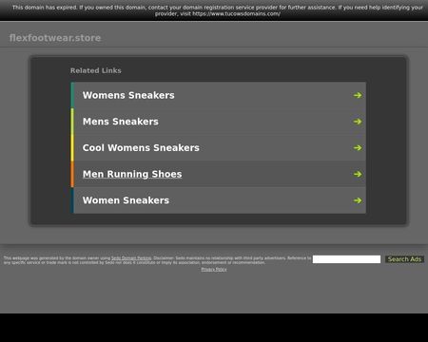Click the flexfootwear.store domain title
Screen dimensions: 428x342
tap(55, 38)
